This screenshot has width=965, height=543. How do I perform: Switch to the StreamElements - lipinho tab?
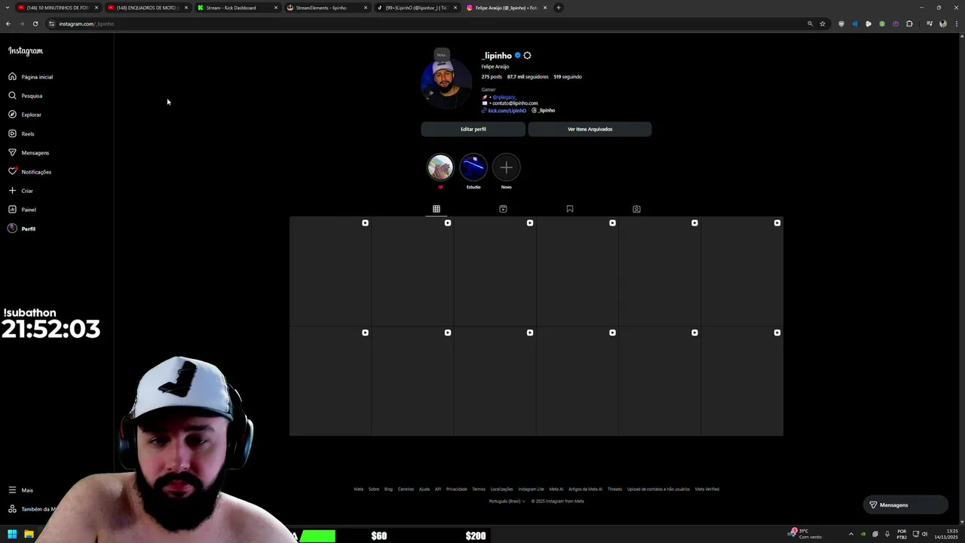[326, 8]
